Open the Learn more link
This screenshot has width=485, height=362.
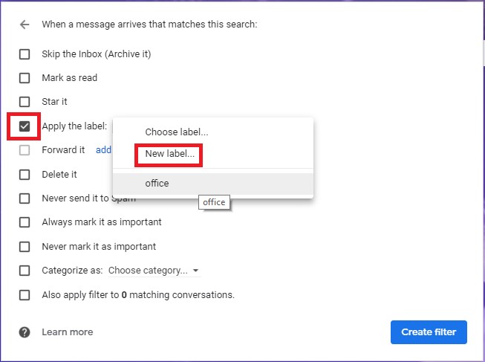[x=67, y=332]
